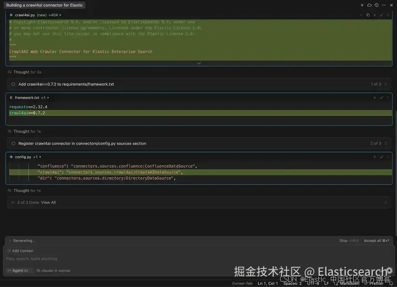The width and height of the screenshot is (397, 287).
Task: Open the Agent mode dropdown
Action: tap(19, 271)
